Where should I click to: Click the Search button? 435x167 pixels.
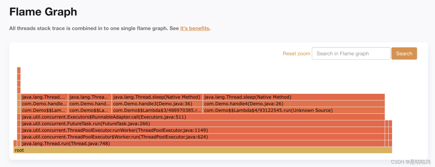(x=404, y=54)
